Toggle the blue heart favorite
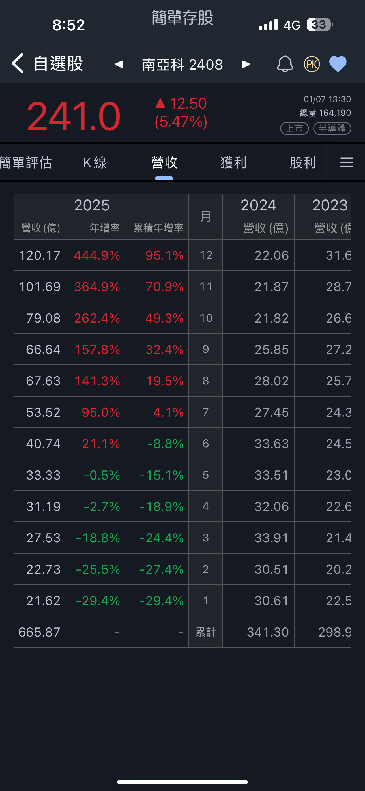 click(x=338, y=64)
